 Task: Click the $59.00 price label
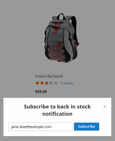(41, 92)
